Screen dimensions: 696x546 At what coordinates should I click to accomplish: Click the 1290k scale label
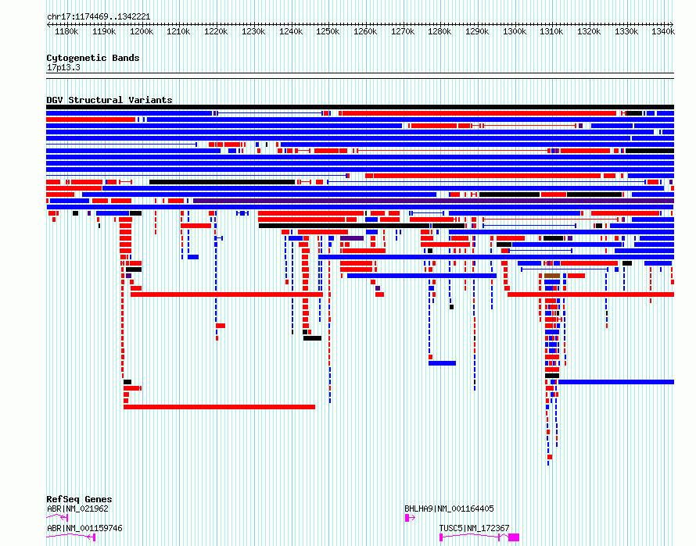click(x=477, y=31)
